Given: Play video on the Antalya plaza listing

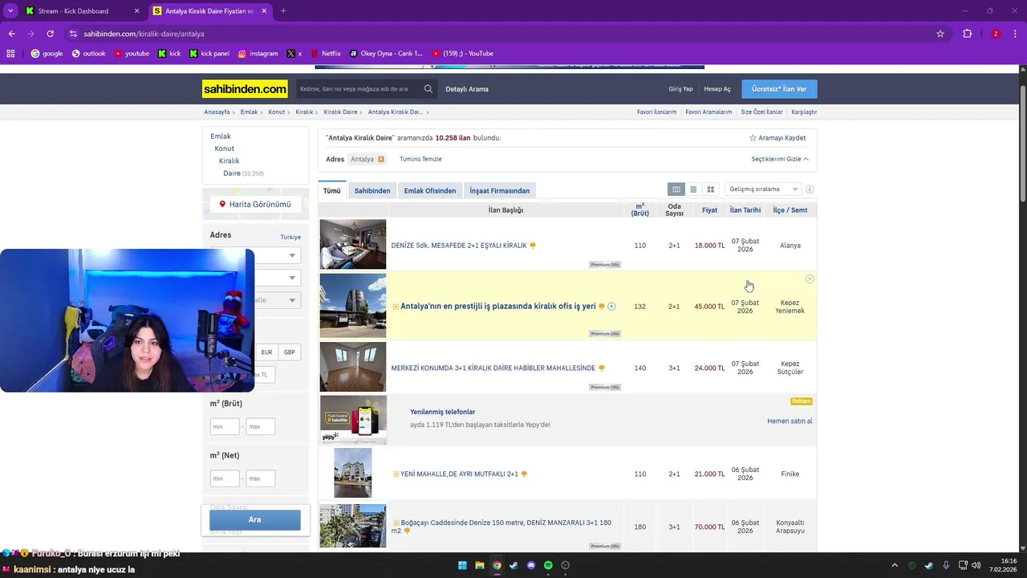Looking at the screenshot, I should pos(611,306).
